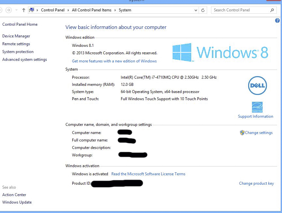Click the shield icon beside Change settings

point(242,133)
